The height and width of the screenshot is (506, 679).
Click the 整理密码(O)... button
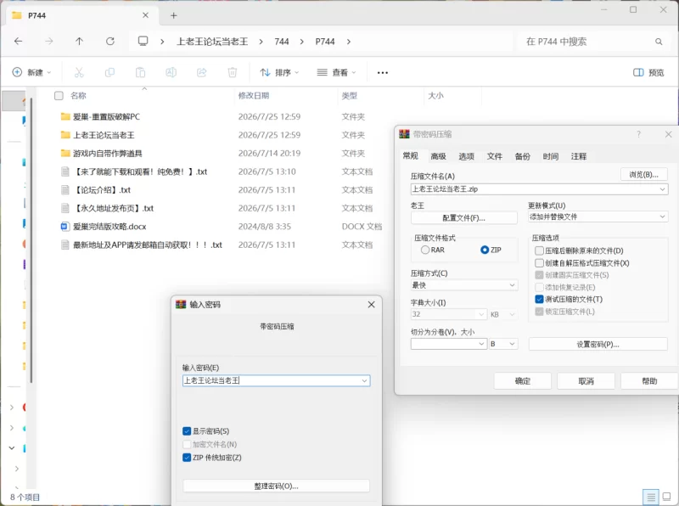277,486
